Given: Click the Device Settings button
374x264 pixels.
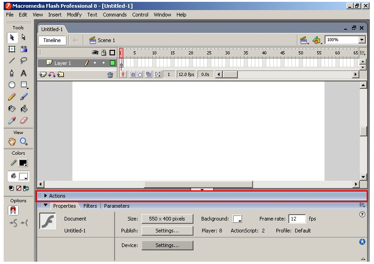Looking at the screenshot, I should [167, 245].
